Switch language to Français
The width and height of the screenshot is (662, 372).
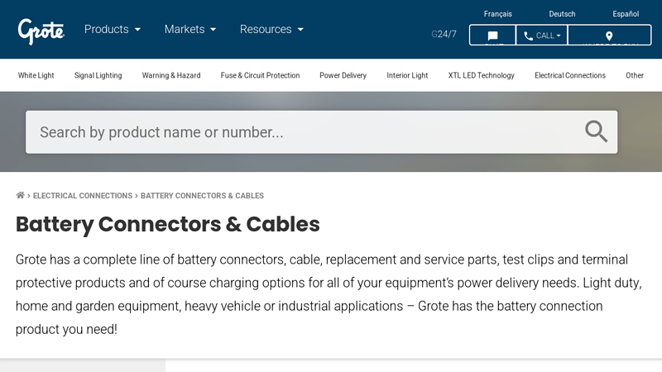pos(498,14)
